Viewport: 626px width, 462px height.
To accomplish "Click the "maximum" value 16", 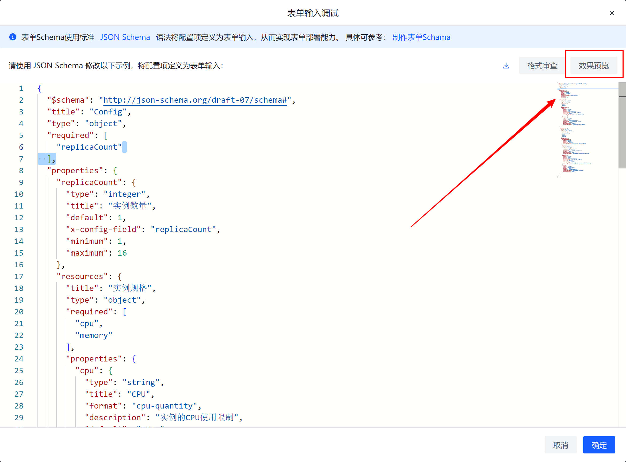I will point(122,253).
